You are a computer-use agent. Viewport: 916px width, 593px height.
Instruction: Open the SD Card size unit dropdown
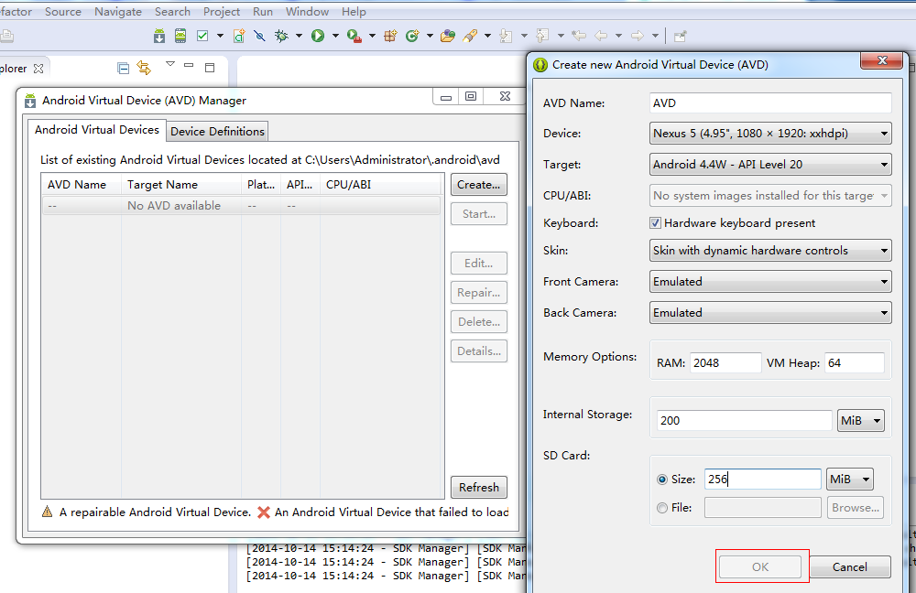(850, 480)
